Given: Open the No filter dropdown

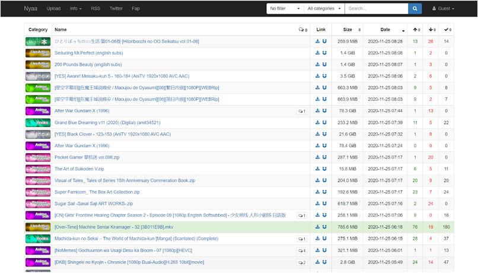Looking at the screenshot, I should (x=285, y=8).
